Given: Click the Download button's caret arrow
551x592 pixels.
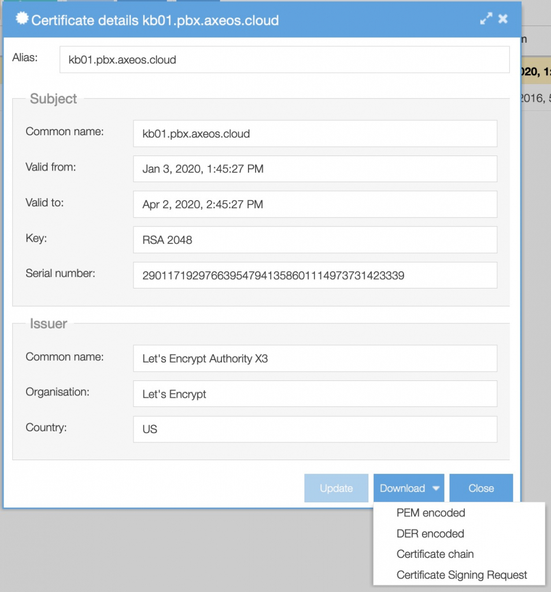Looking at the screenshot, I should tap(436, 489).
